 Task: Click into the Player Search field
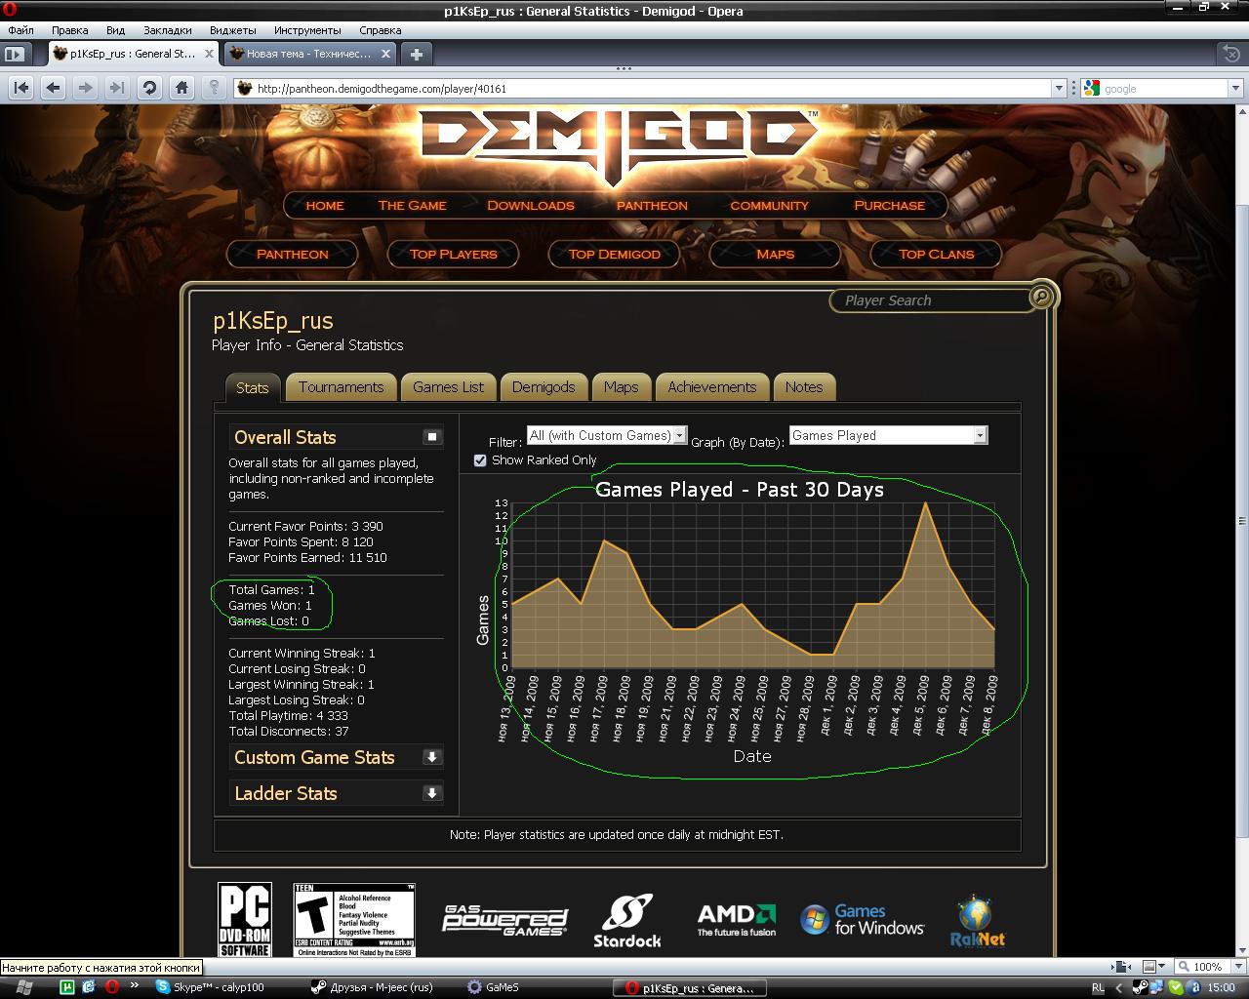click(932, 300)
